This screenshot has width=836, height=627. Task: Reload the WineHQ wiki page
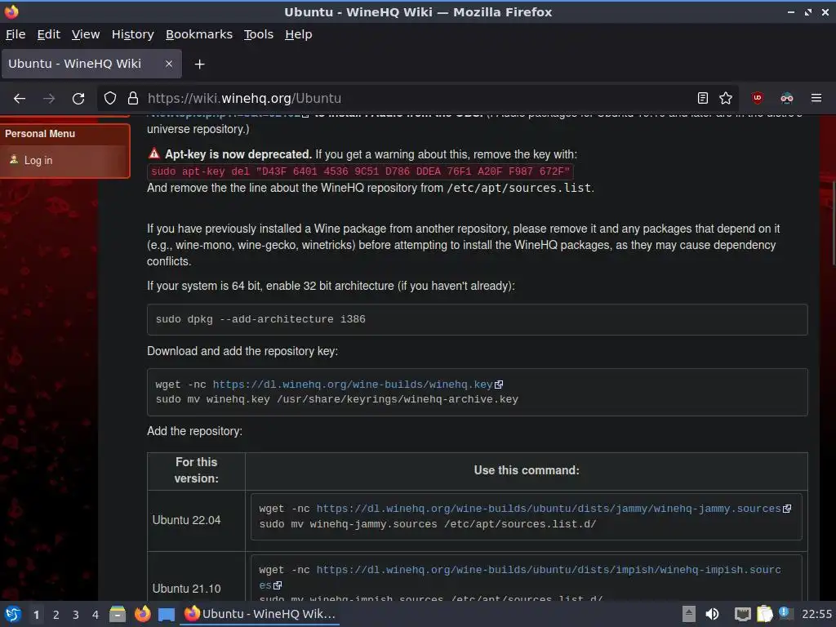click(x=78, y=99)
